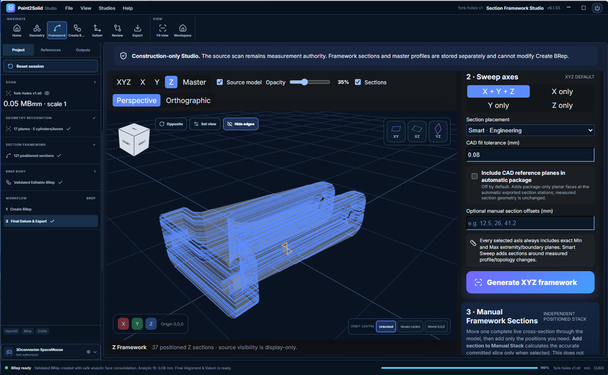
Task: Click the Reset session button
Action: (x=50, y=66)
